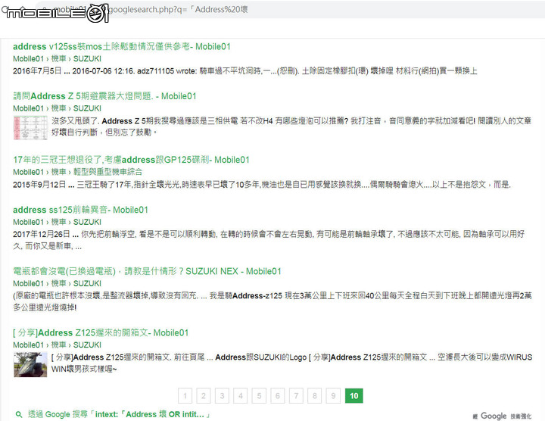Open result '[分享]Address Z125遲來的開箱文'
The image size is (545, 421).
point(101,332)
